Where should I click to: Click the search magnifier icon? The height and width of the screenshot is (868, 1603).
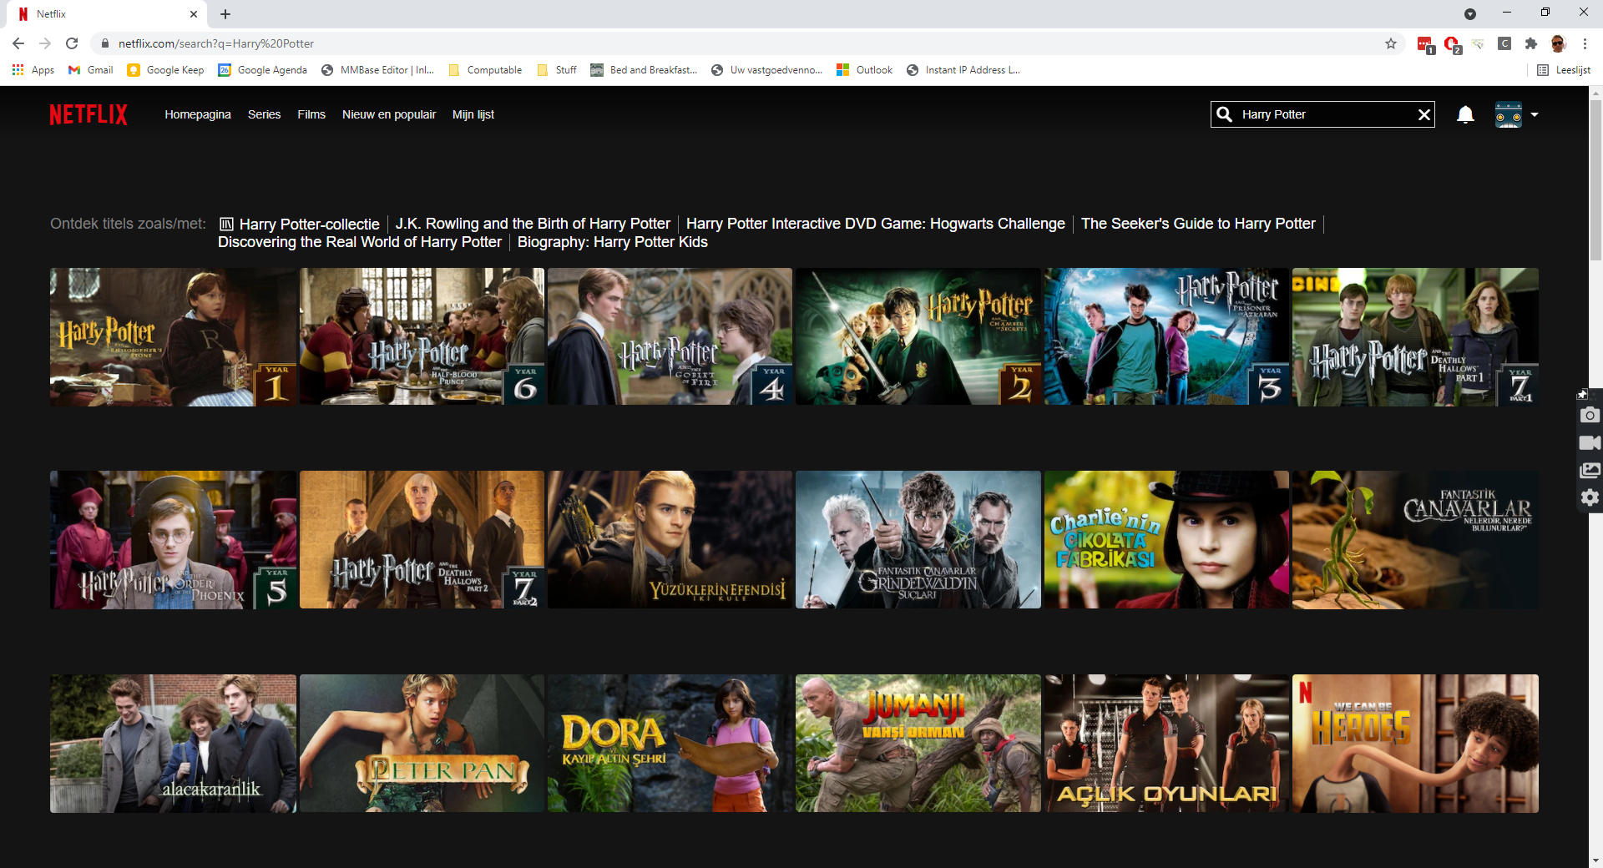pyautogui.click(x=1225, y=114)
